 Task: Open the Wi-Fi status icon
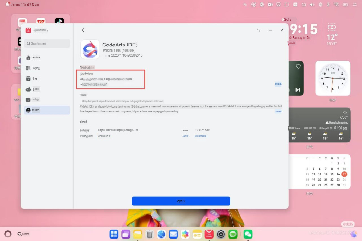337,5
